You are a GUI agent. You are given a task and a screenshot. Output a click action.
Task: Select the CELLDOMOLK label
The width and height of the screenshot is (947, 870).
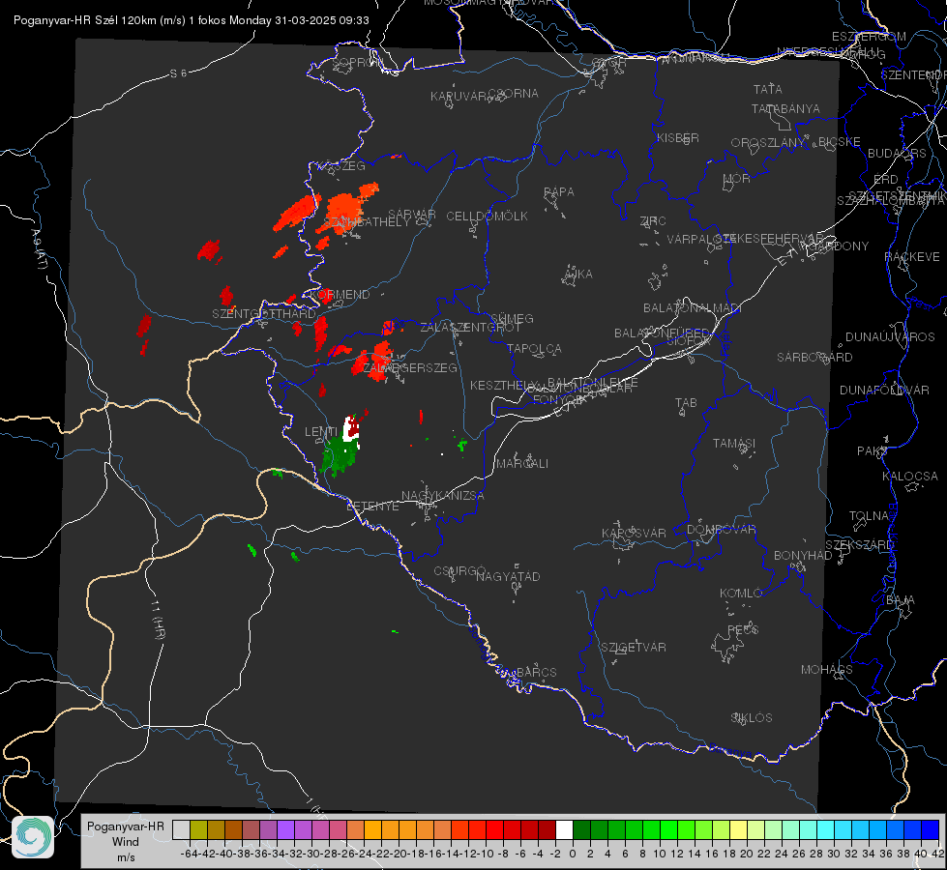[x=488, y=217]
